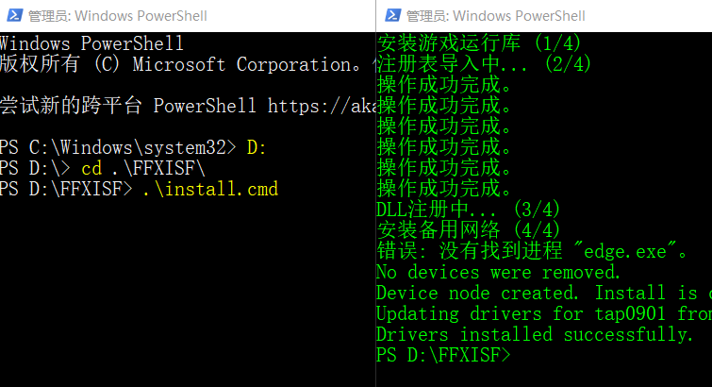Click the '安装游戏运行库 (1/4)' line

[479, 43]
